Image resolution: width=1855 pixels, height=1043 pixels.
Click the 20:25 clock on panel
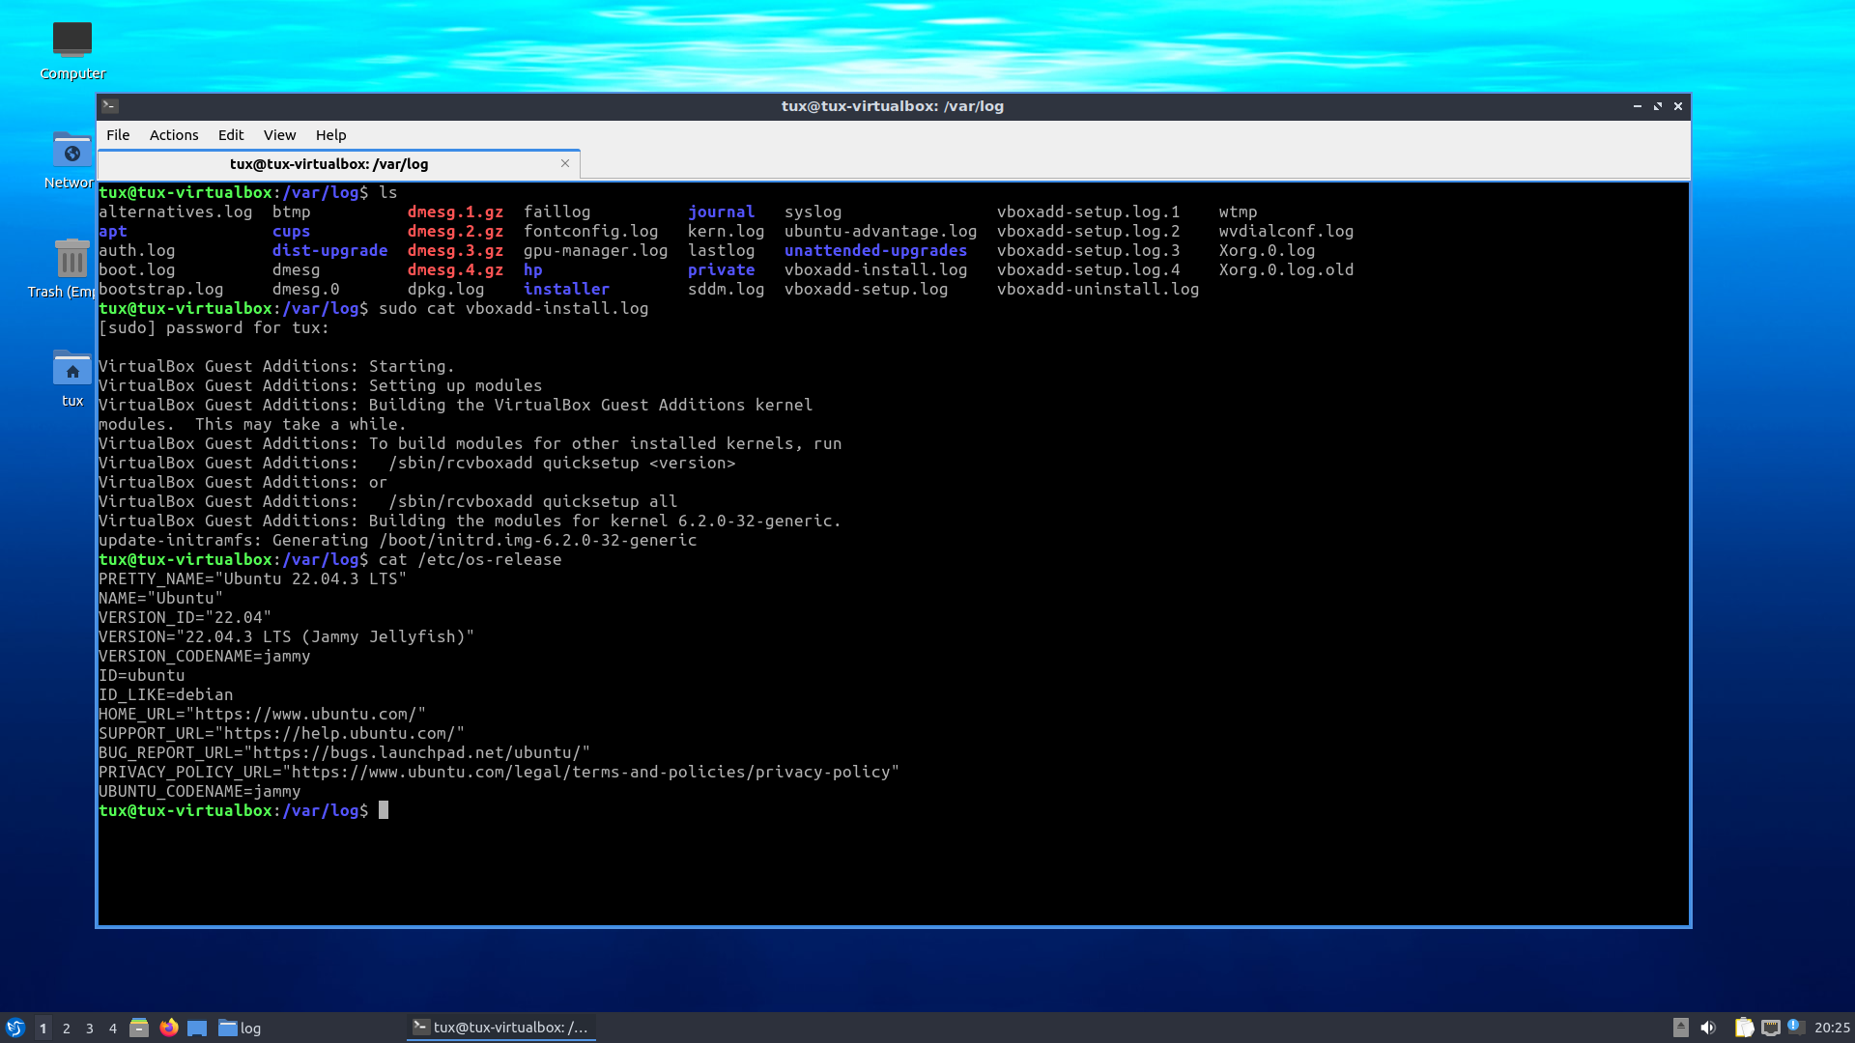[1832, 1028]
